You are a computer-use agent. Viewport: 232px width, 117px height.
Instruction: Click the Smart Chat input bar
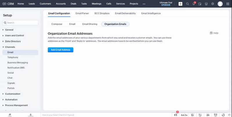coord(106,115)
